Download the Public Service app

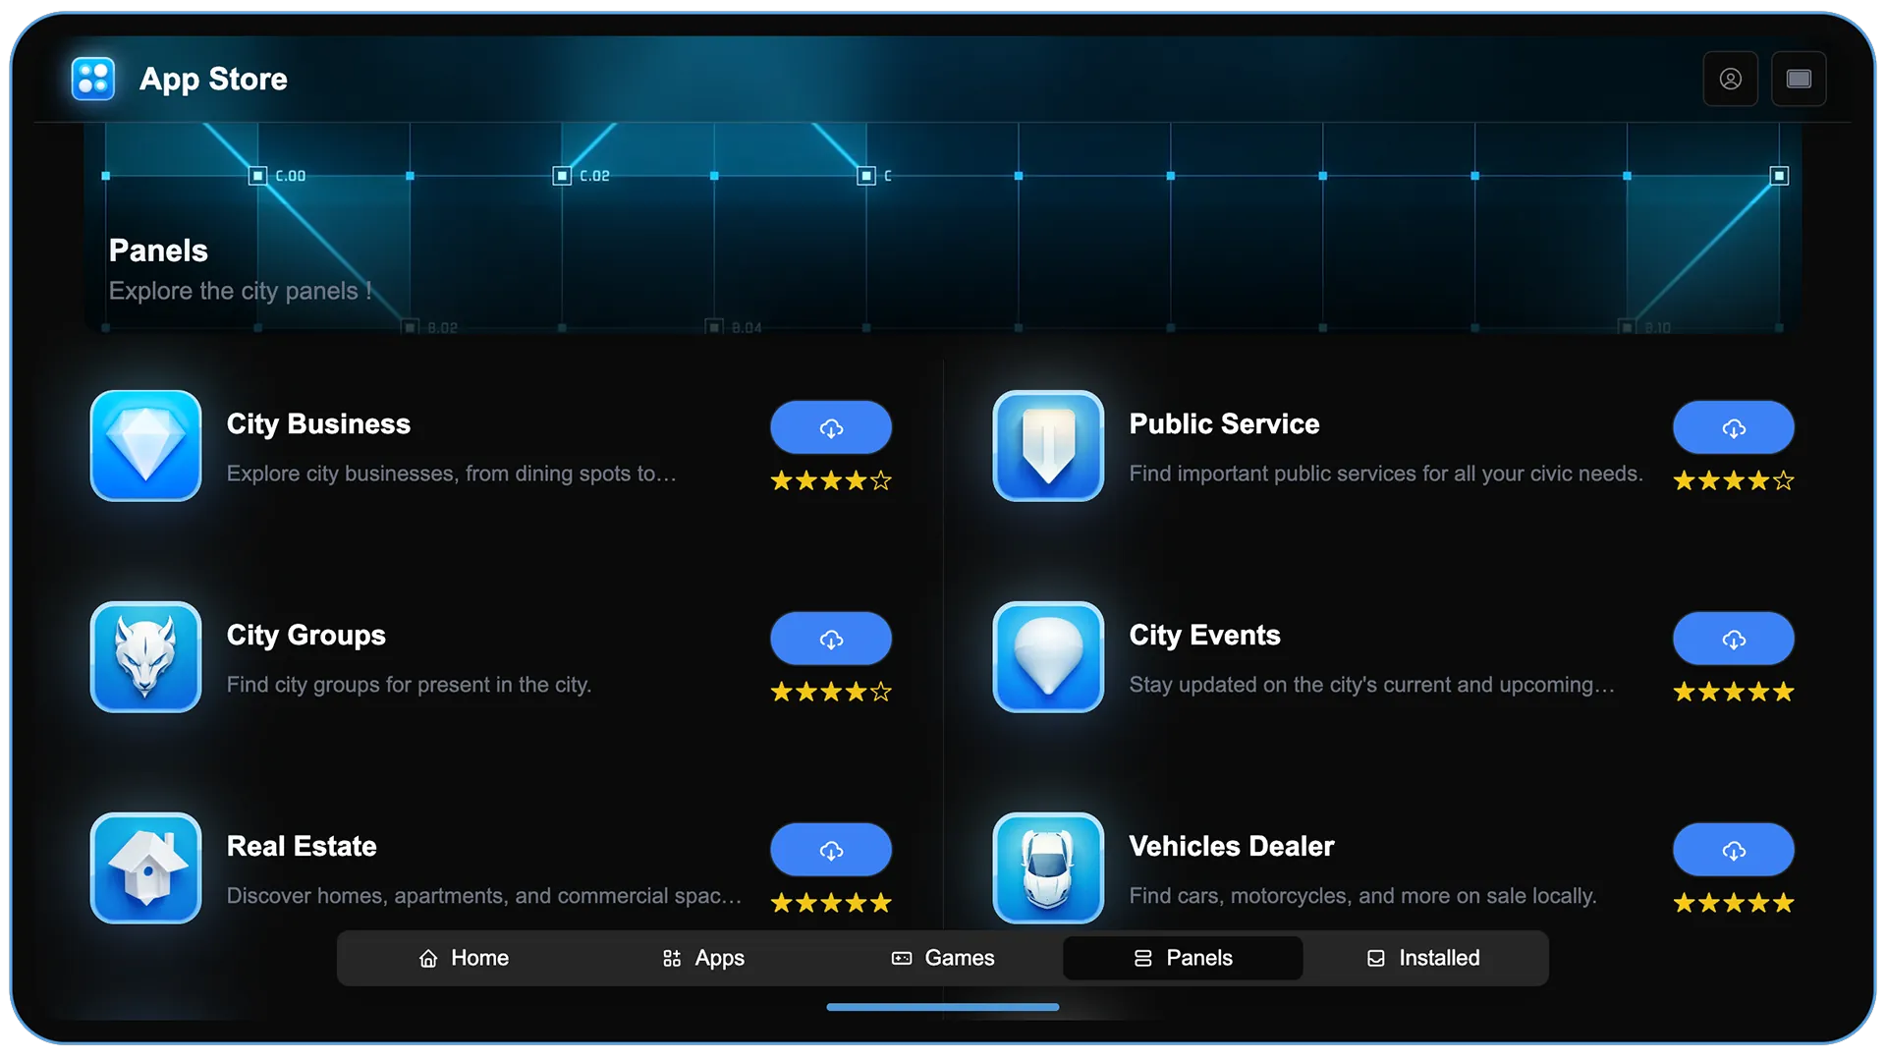pos(1733,427)
